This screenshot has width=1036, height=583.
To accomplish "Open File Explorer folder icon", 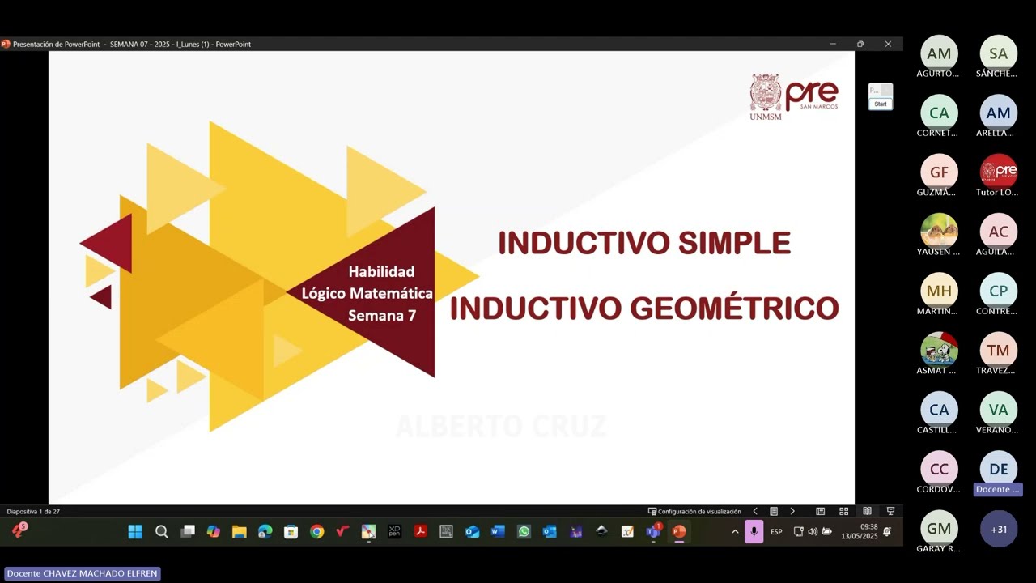I will tap(240, 531).
